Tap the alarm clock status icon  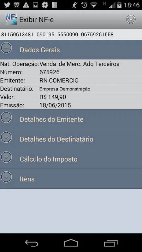tap(84, 5)
